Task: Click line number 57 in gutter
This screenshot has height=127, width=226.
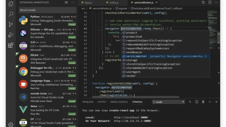Action: pos(85,83)
